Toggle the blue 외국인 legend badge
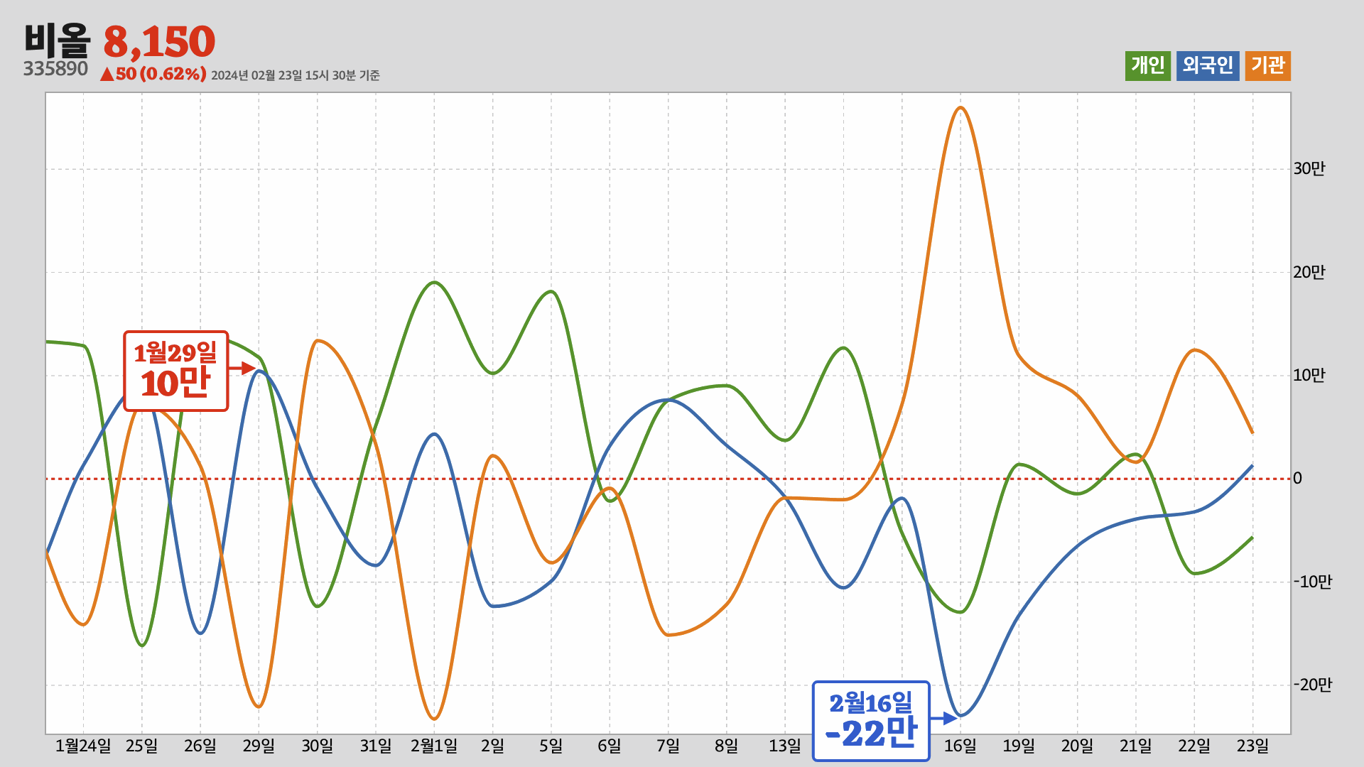1364x767 pixels. 1208,66
